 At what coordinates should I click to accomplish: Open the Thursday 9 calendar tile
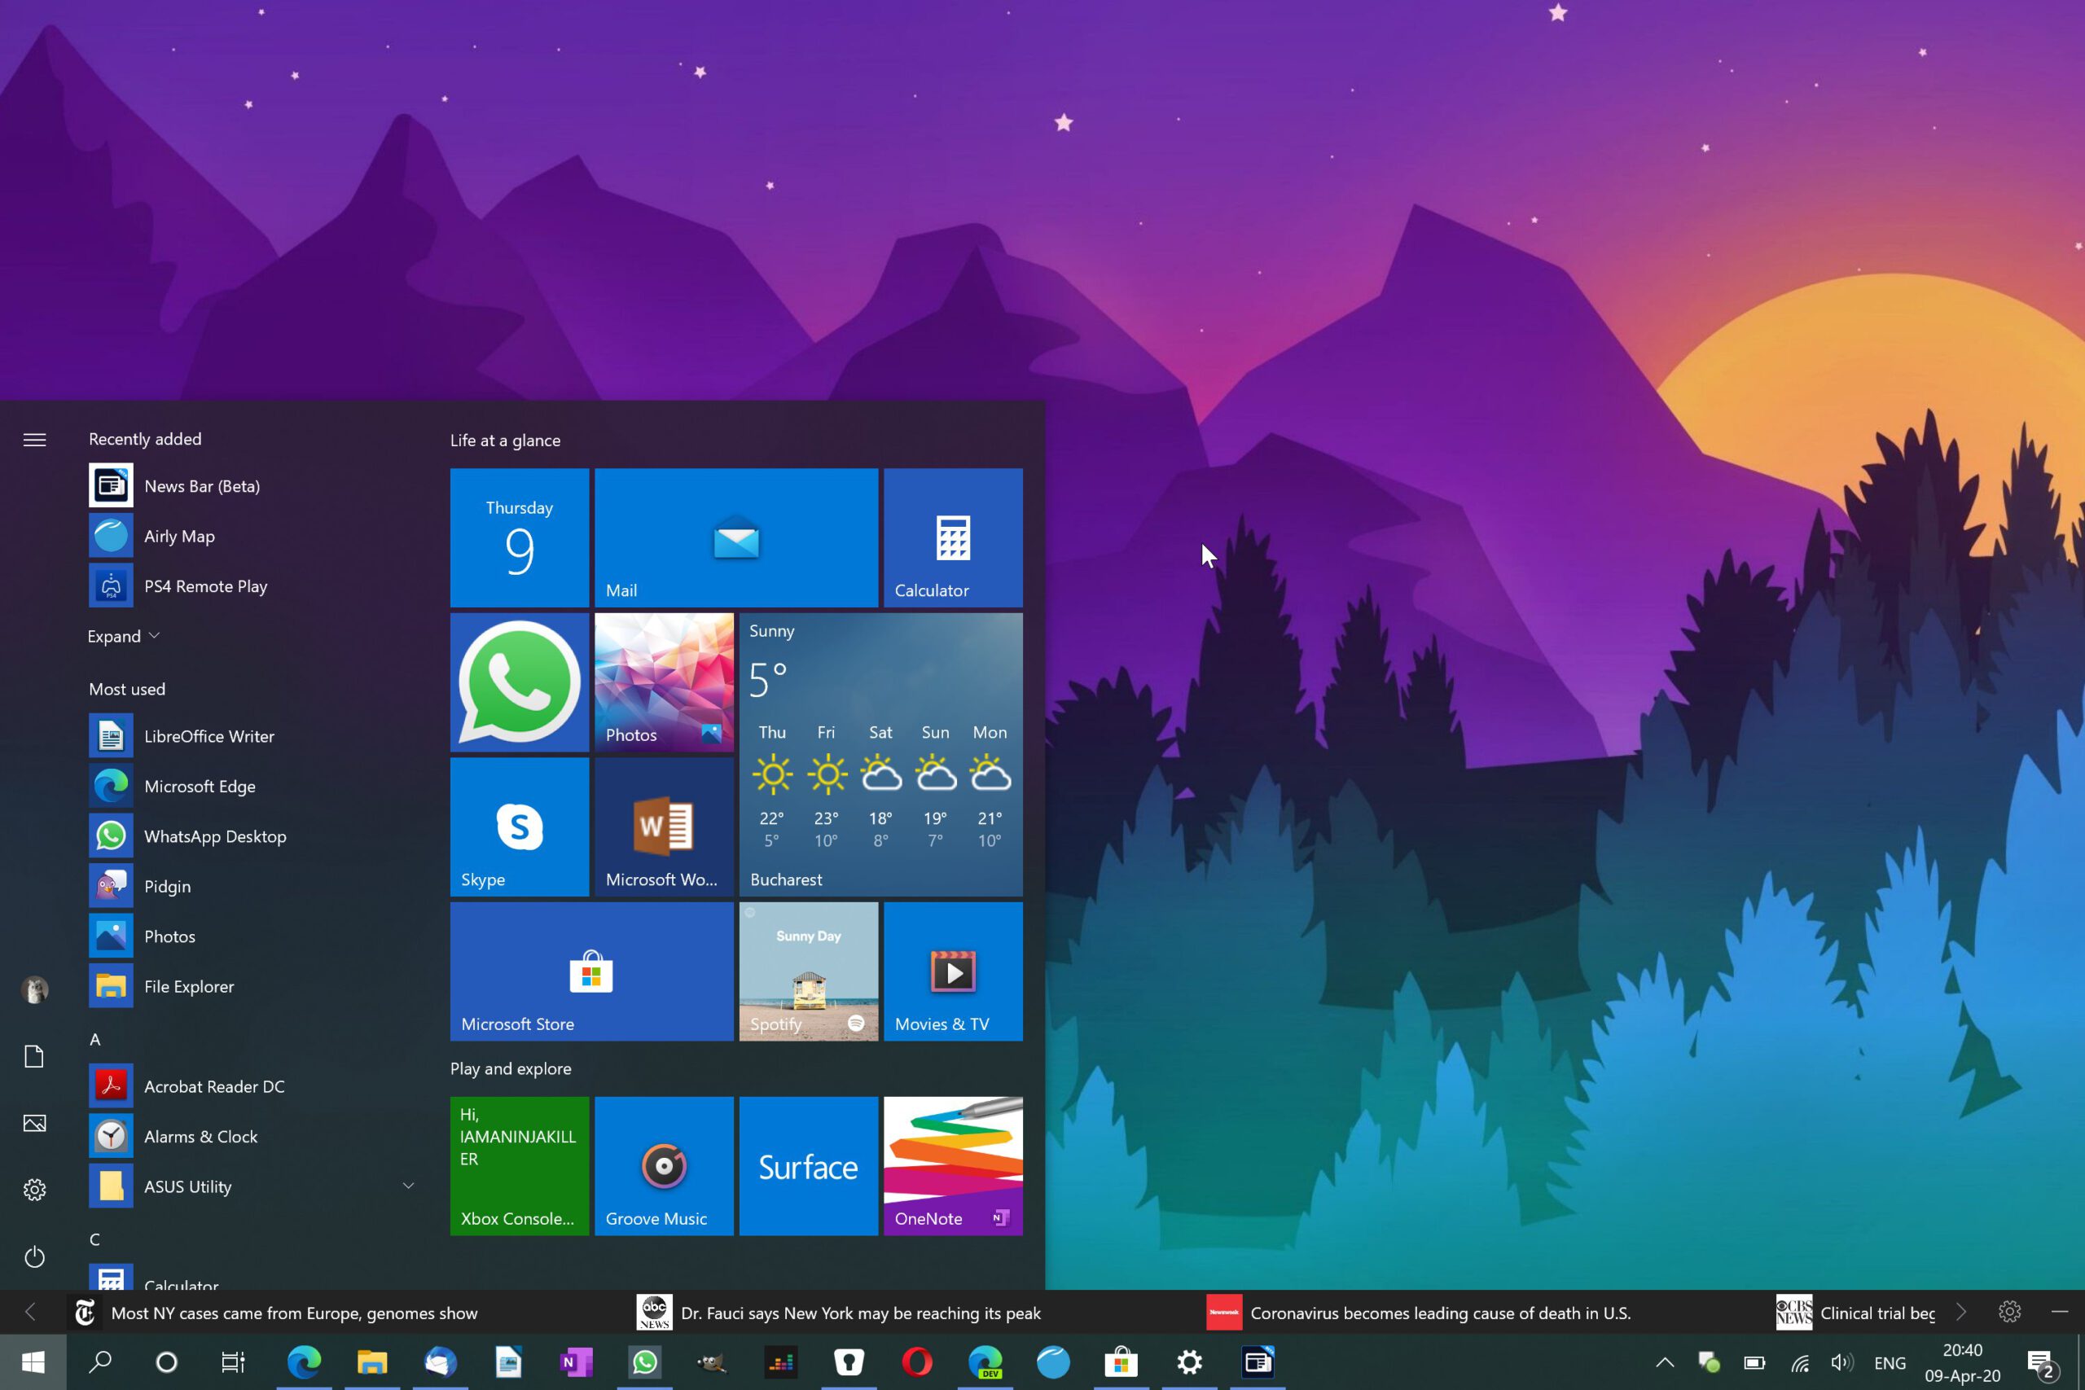point(520,537)
